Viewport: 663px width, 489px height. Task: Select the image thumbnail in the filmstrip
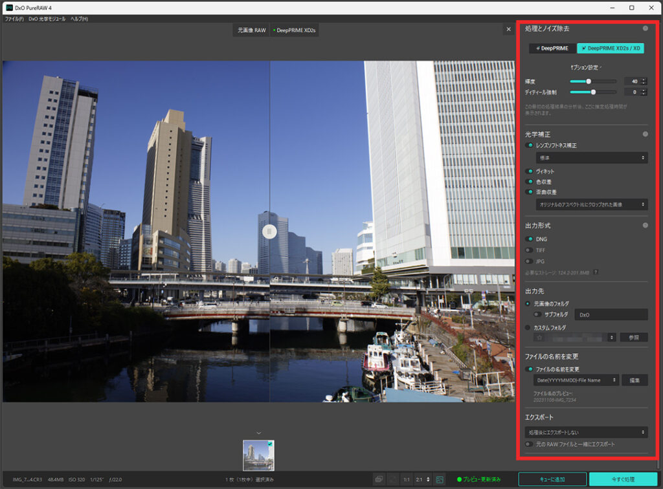tap(258, 455)
